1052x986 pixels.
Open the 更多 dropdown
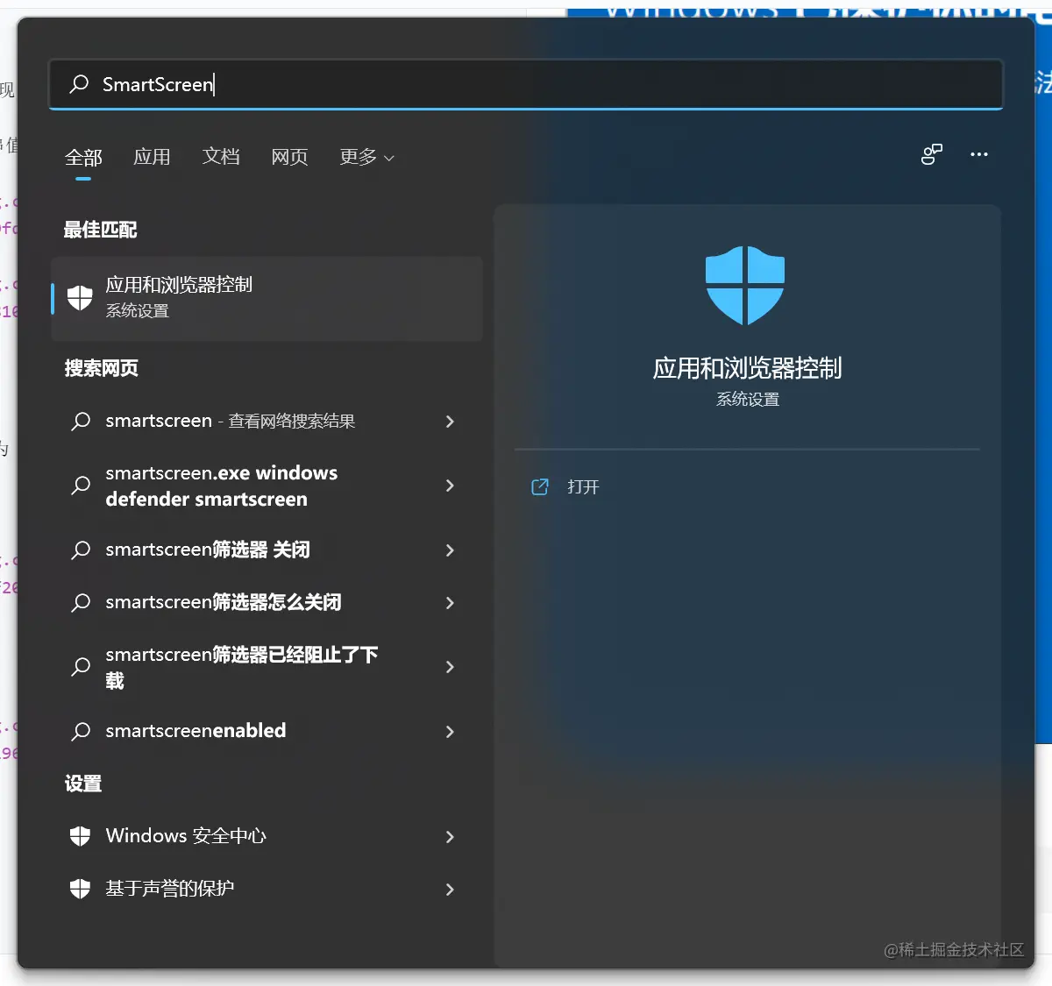pos(366,157)
